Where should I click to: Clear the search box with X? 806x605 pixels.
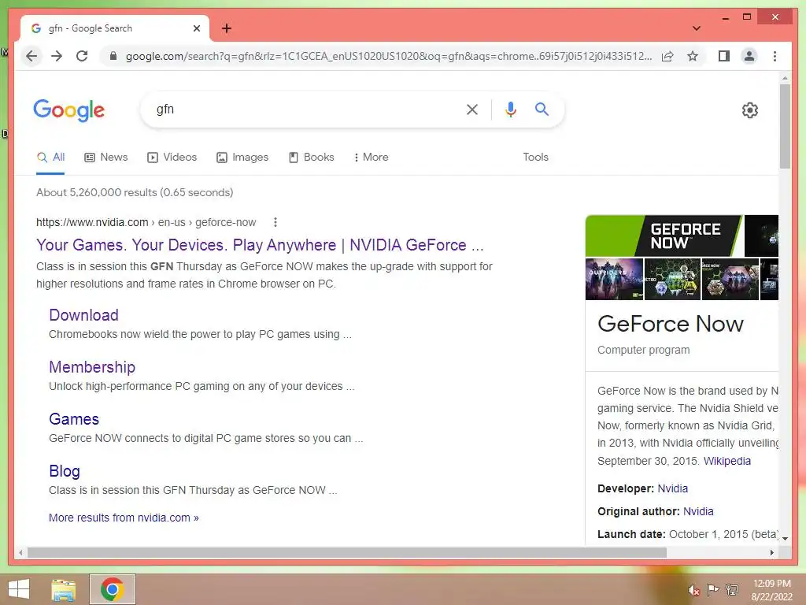click(472, 109)
